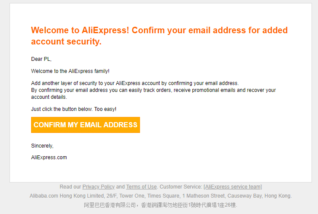Click the 'By confirming your email address' sentence
The width and height of the screenshot is (318, 214).
coord(153,90)
